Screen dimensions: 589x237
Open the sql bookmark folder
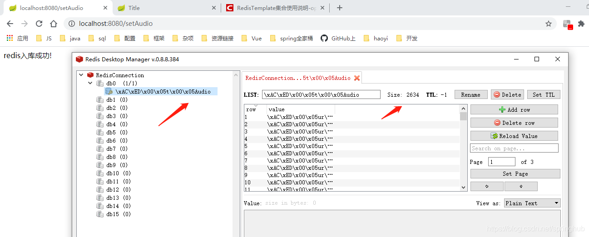pyautogui.click(x=97, y=39)
